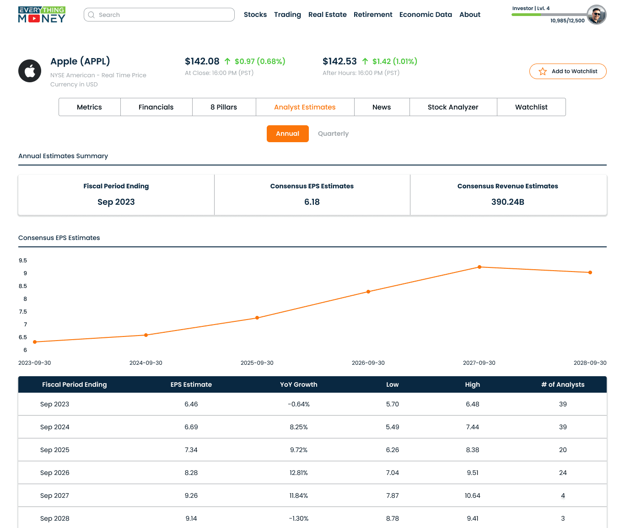
Task: Open the Retirement menu
Action: [x=373, y=15]
